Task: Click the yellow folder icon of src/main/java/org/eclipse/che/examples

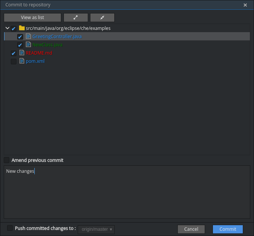Action: 22,28
